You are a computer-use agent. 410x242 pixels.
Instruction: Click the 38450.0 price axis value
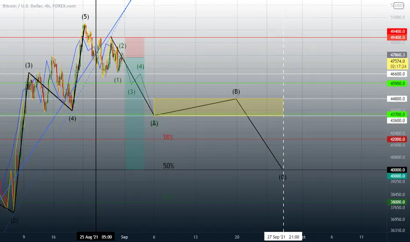[x=397, y=194]
